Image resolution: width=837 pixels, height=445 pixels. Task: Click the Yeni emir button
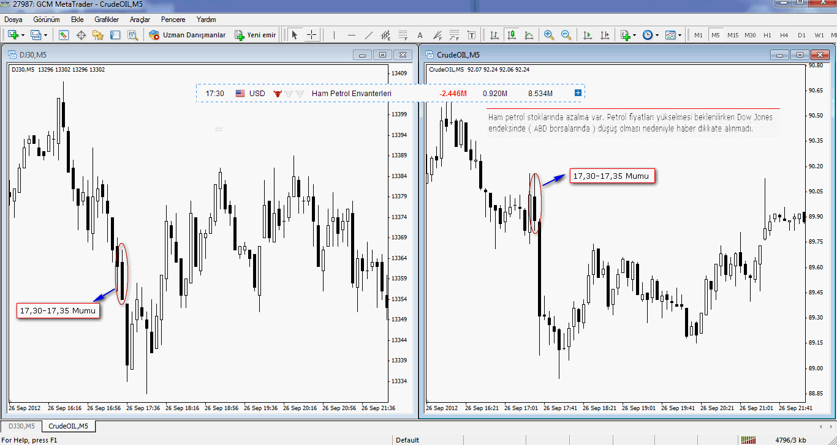(256, 35)
